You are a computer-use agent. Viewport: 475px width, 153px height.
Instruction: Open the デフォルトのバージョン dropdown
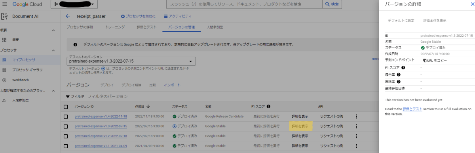coord(131,61)
